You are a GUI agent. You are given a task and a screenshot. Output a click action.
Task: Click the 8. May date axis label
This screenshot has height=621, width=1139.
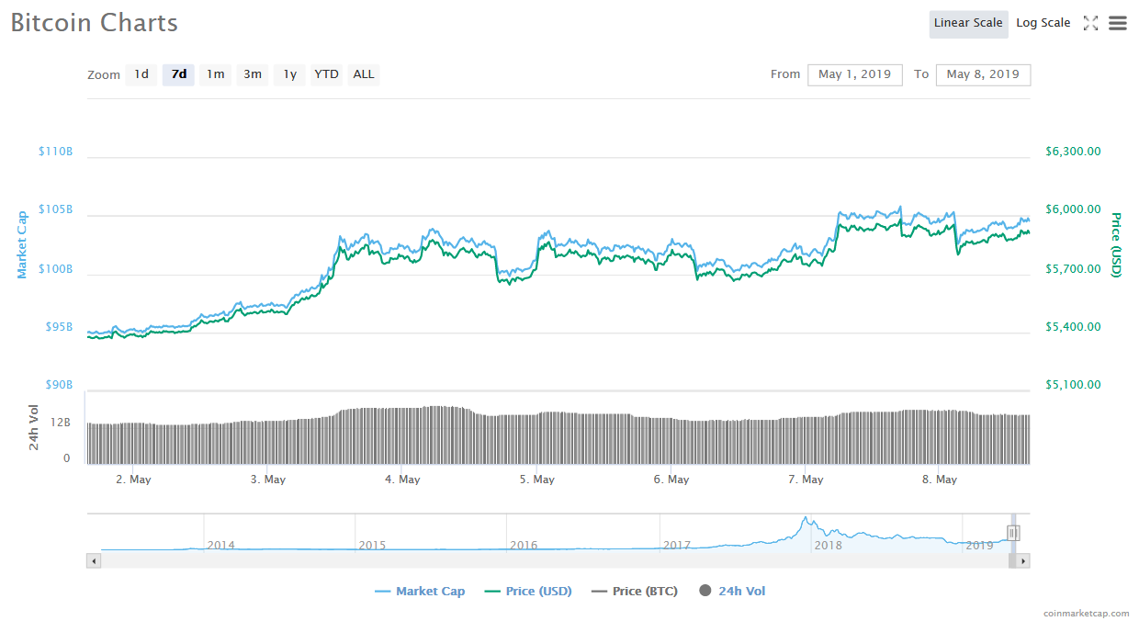(940, 480)
